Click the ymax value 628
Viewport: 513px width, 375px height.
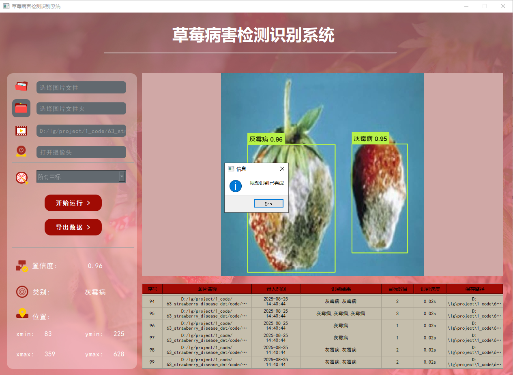tap(119, 354)
